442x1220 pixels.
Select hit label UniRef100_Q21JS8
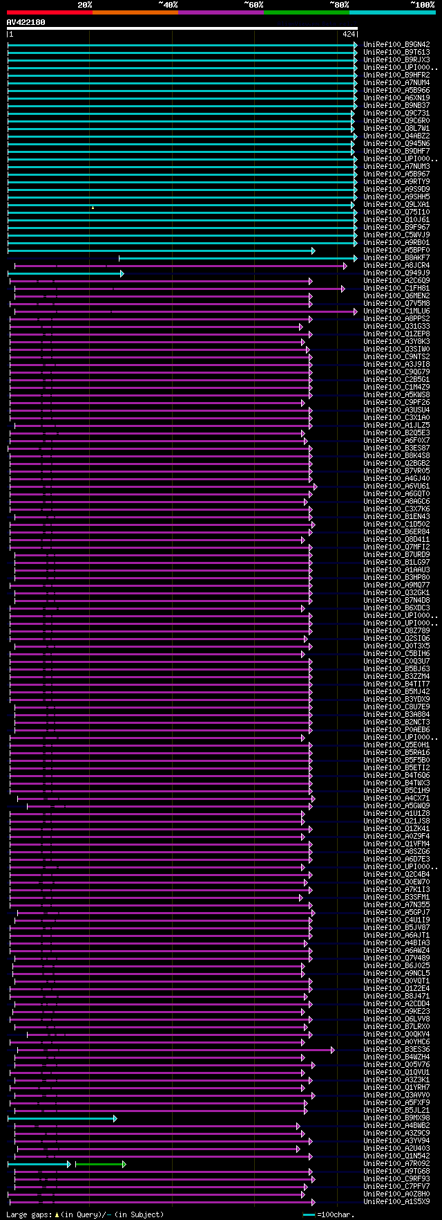click(x=396, y=821)
